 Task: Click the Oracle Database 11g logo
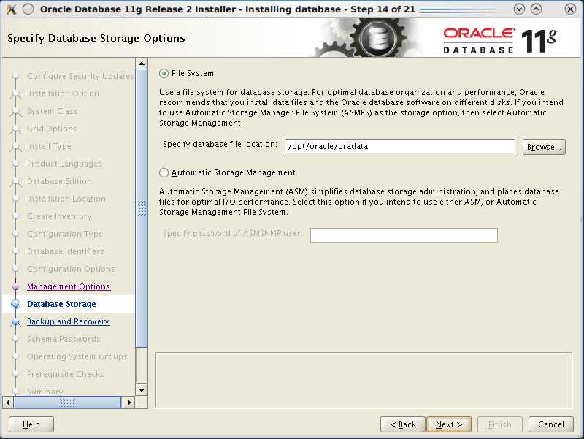click(499, 40)
